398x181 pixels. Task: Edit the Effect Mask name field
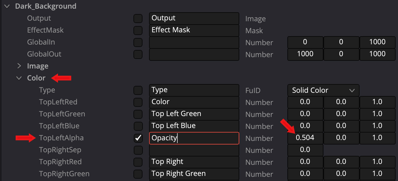click(x=194, y=30)
